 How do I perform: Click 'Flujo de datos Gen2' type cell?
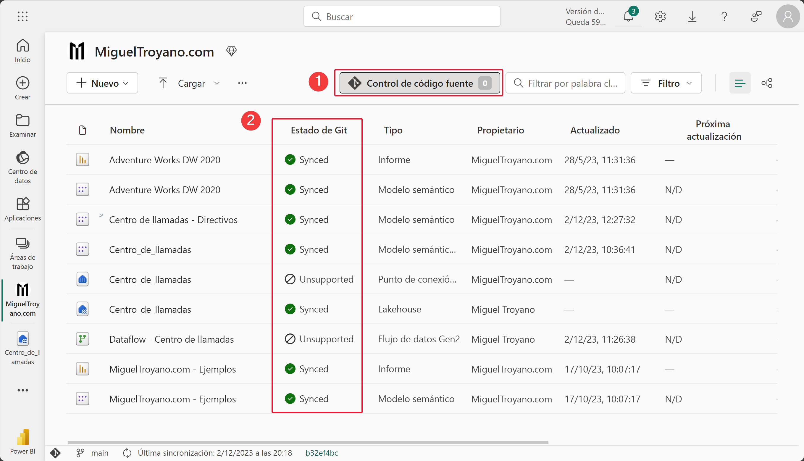419,339
